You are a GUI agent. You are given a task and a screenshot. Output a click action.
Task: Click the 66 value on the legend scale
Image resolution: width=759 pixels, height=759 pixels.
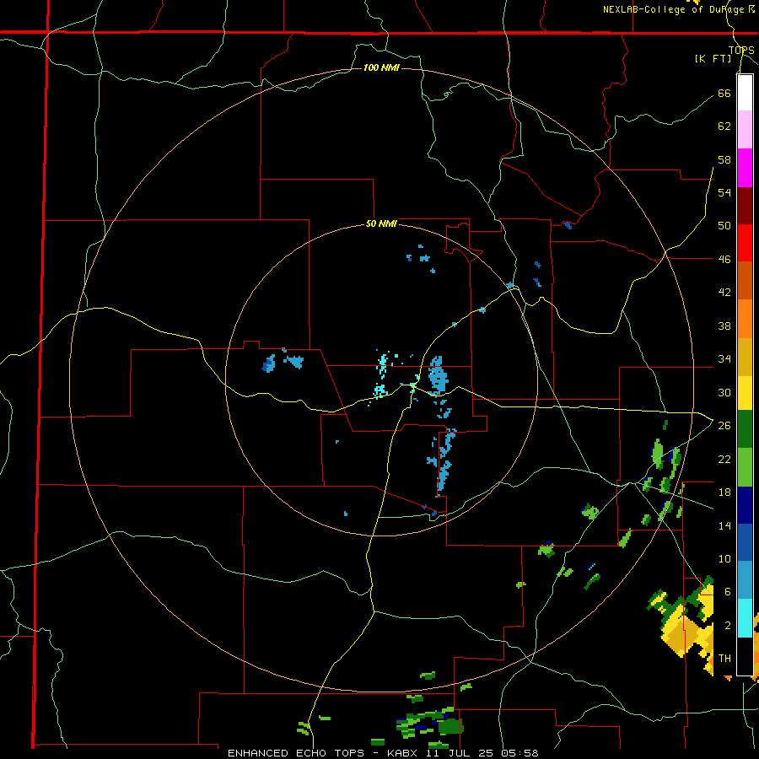click(724, 94)
